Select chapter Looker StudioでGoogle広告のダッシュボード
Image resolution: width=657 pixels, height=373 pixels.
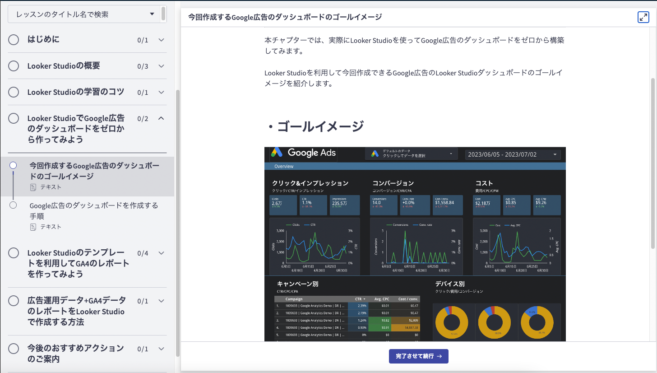click(x=76, y=129)
